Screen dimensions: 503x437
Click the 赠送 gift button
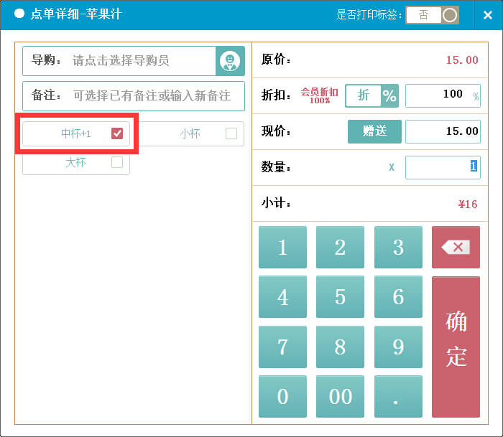click(374, 131)
